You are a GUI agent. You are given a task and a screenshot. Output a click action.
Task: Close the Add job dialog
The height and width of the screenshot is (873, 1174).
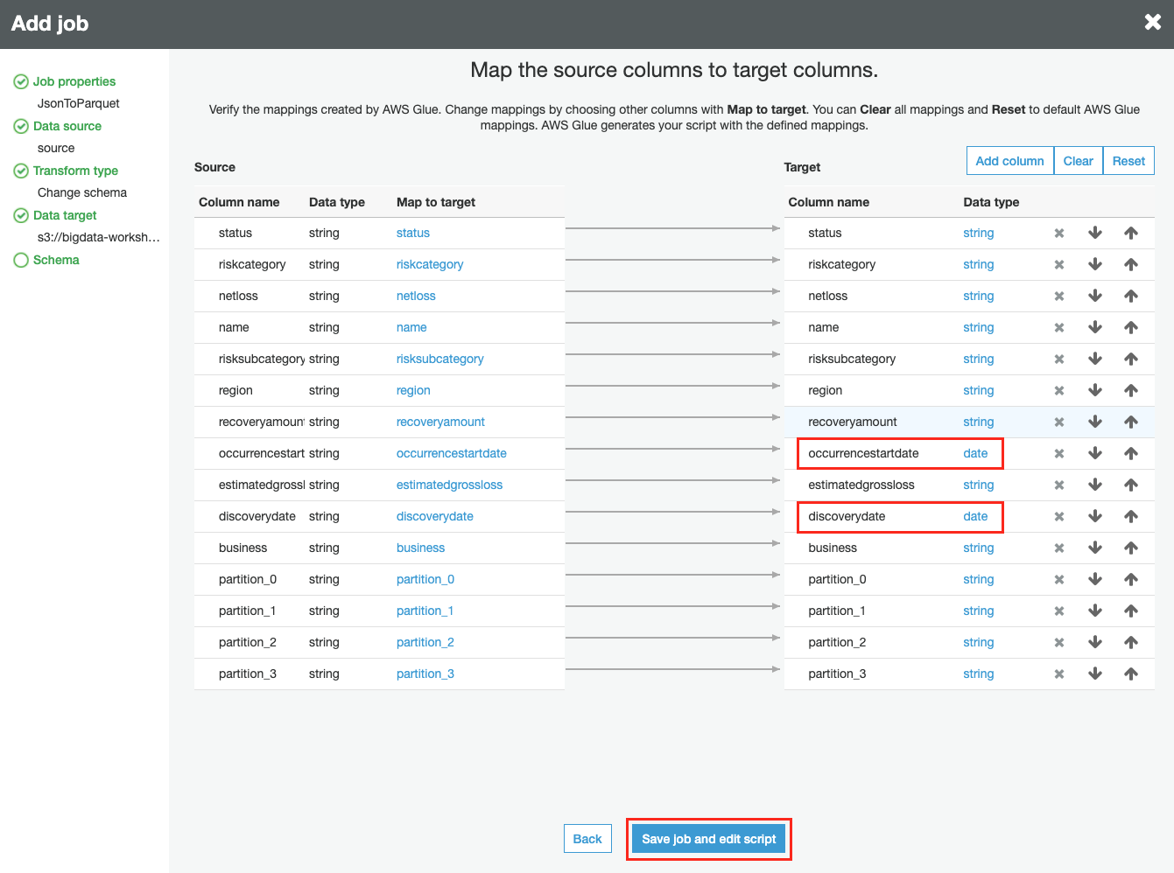(x=1152, y=23)
